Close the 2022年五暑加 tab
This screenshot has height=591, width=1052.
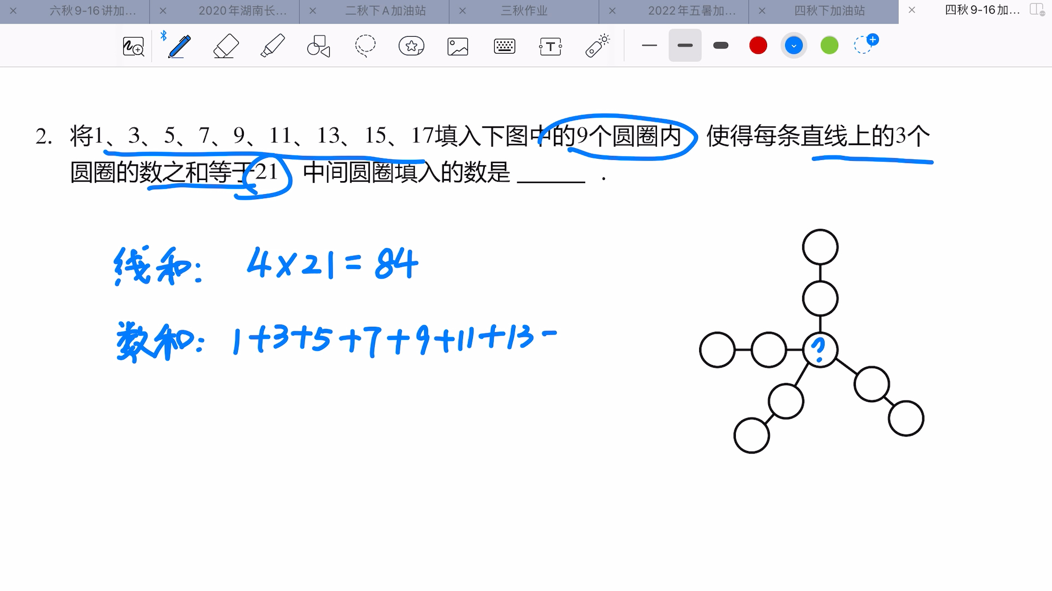(613, 11)
